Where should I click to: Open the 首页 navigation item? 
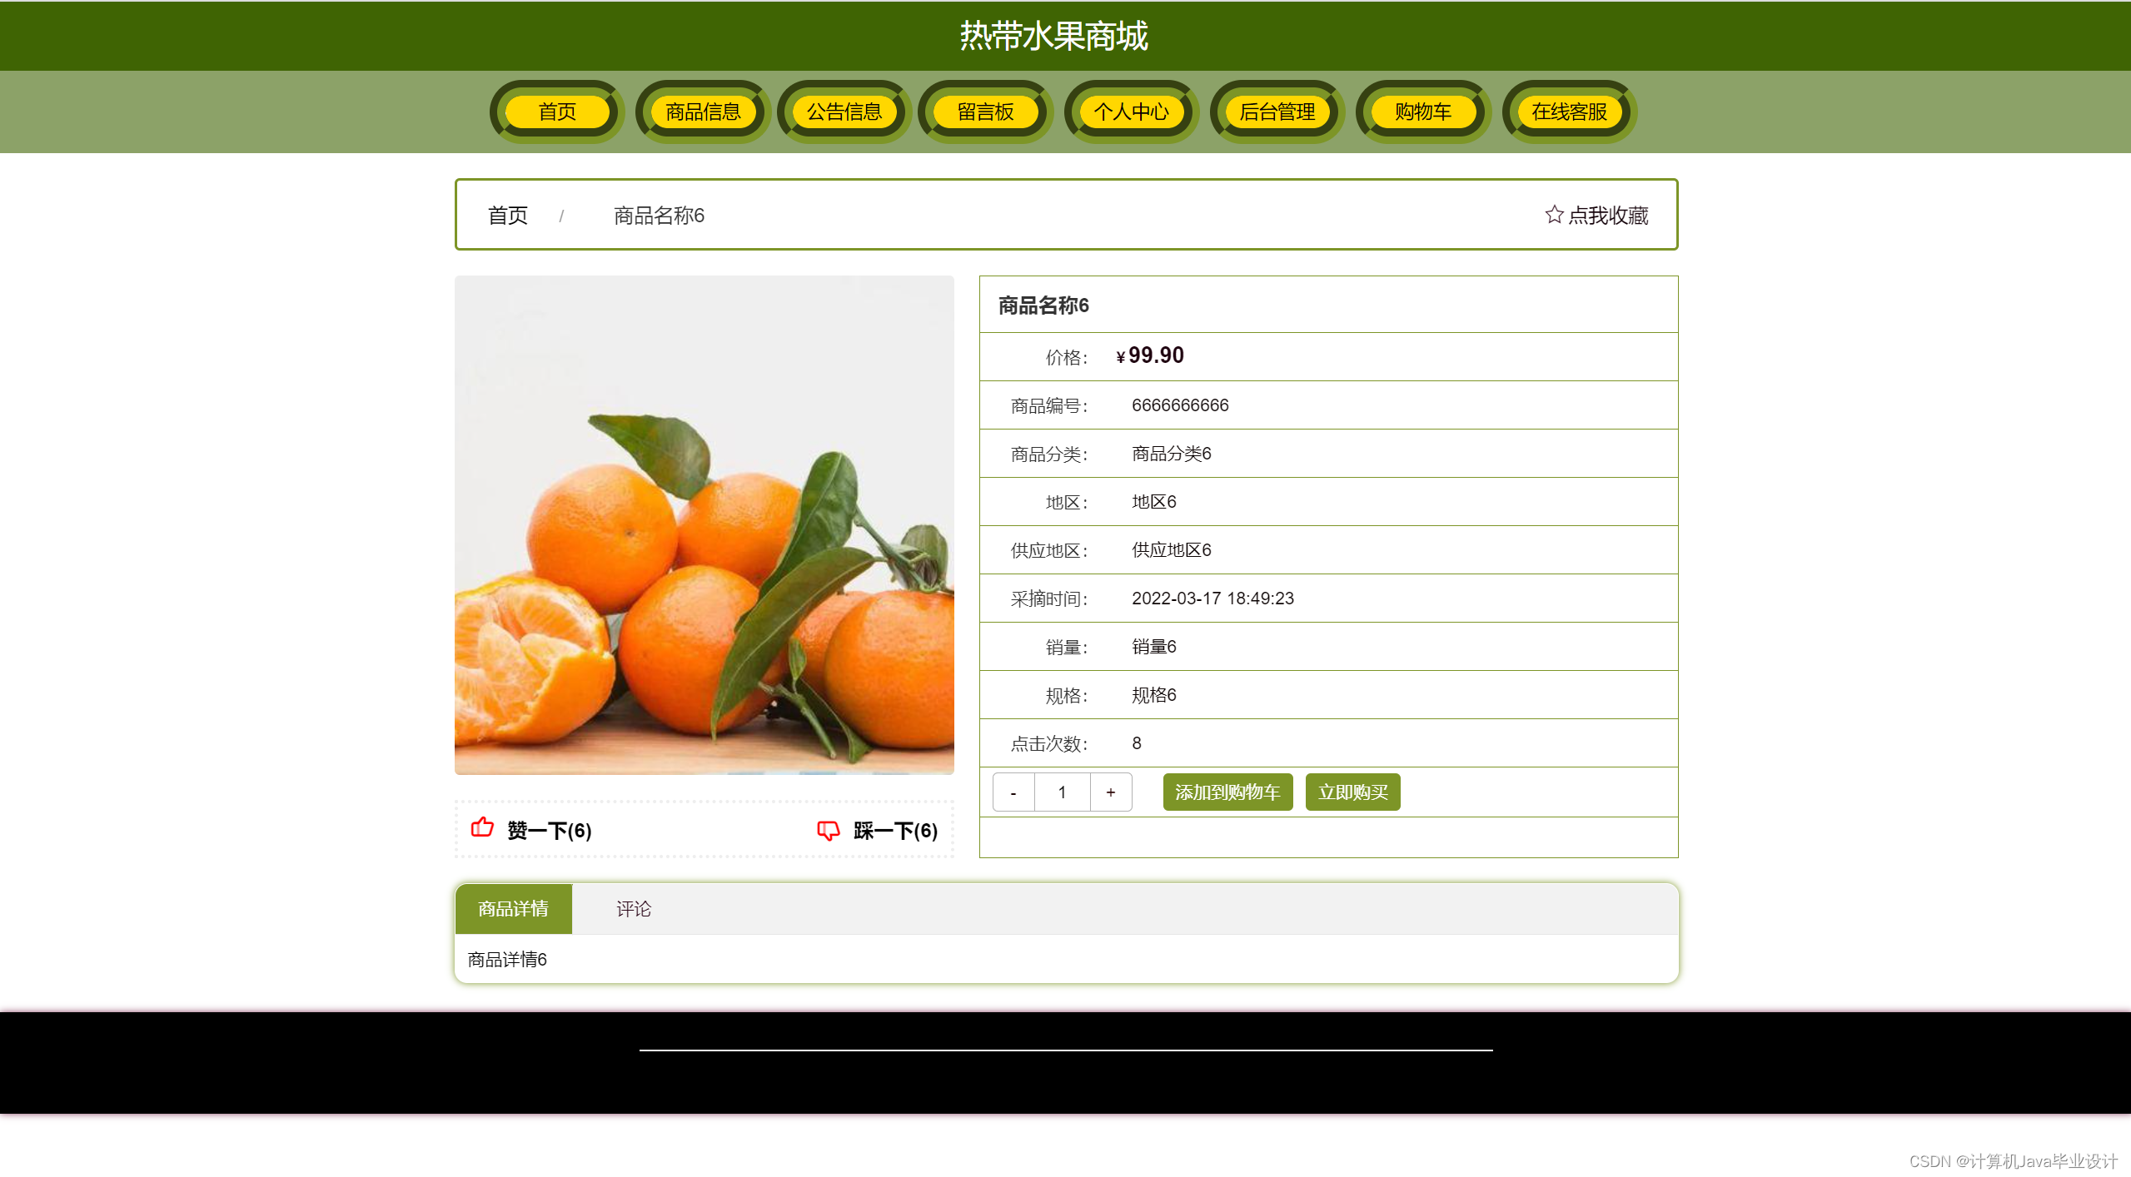point(556,112)
